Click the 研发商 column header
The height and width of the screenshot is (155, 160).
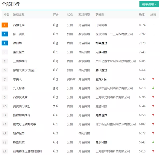pyautogui.click(x=100, y=15)
